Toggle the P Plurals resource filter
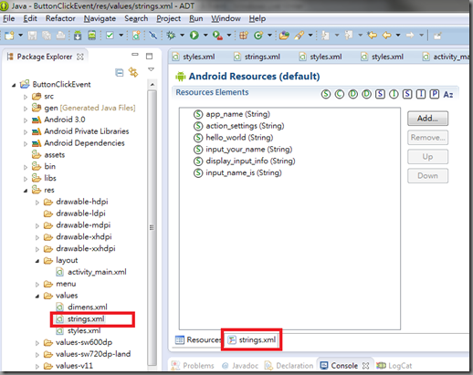This screenshot has width=473, height=375. pyautogui.click(x=435, y=94)
